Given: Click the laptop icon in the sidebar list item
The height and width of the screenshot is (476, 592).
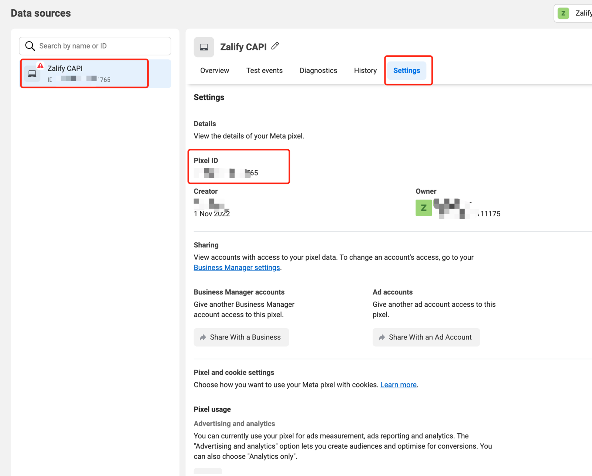Looking at the screenshot, I should pos(32,74).
